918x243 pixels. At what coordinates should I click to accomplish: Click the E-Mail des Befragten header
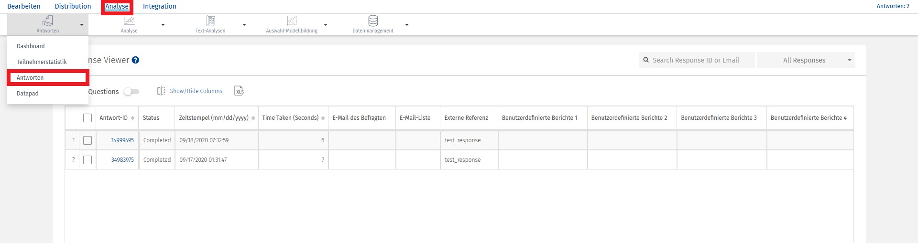(x=359, y=118)
